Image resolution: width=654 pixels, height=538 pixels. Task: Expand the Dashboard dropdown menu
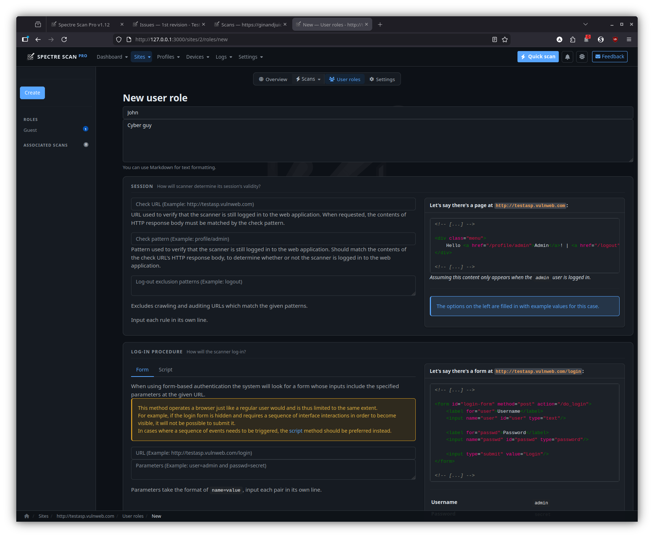click(x=112, y=57)
